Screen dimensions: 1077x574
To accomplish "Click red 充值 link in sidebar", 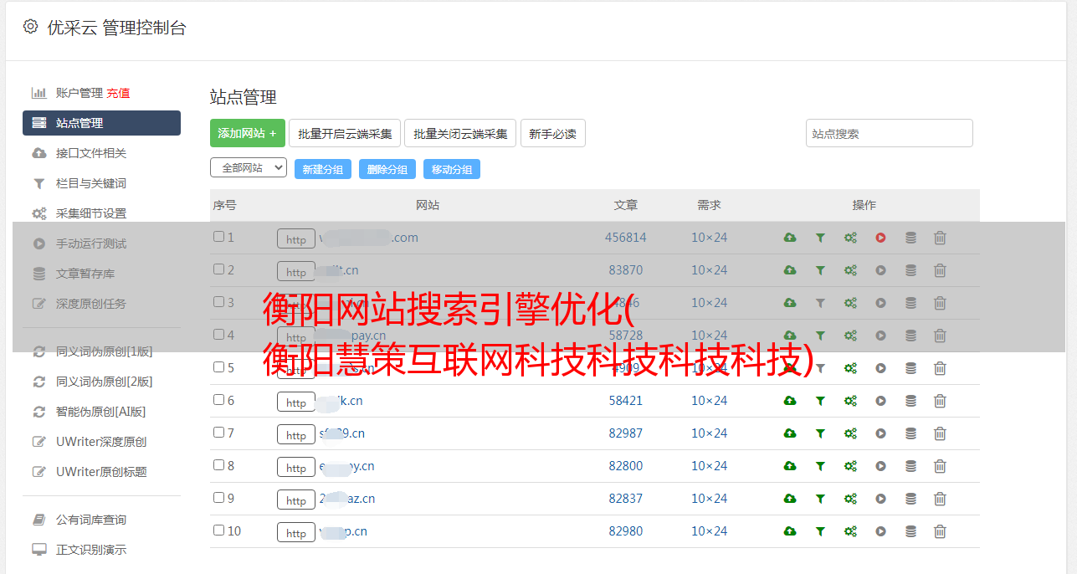I will coord(118,93).
